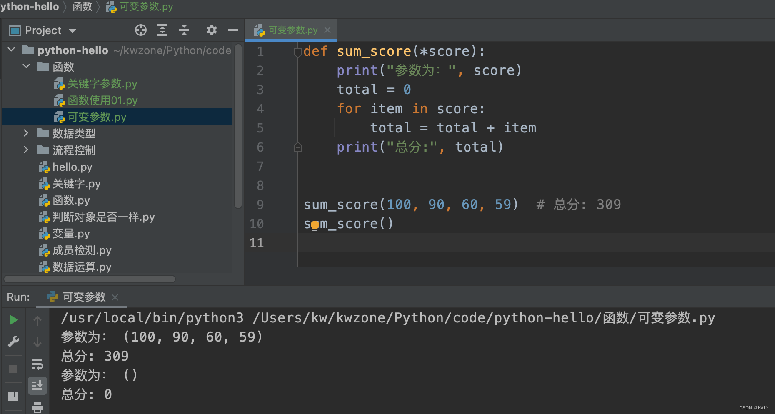Click the Project panel icon beside its title
The image size is (775, 414).
tap(15, 30)
